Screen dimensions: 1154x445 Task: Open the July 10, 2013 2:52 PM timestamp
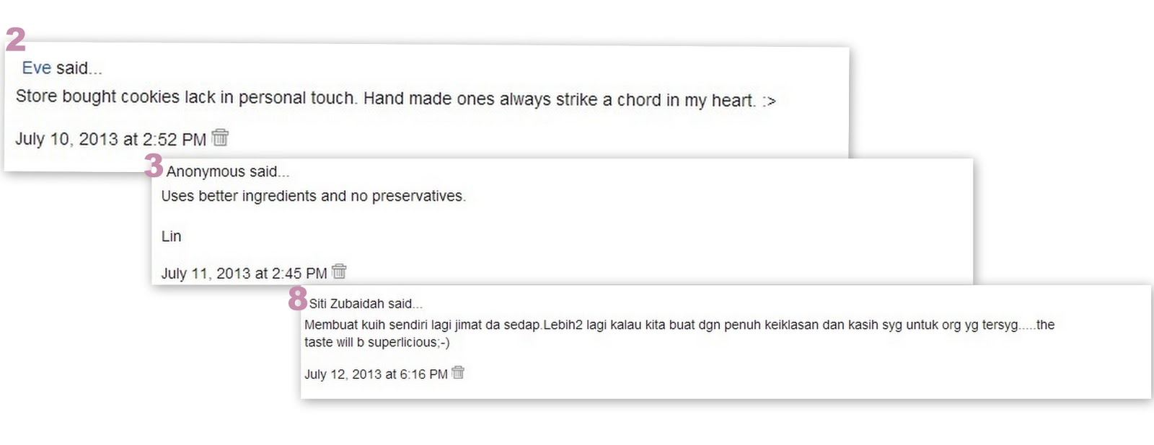point(110,139)
